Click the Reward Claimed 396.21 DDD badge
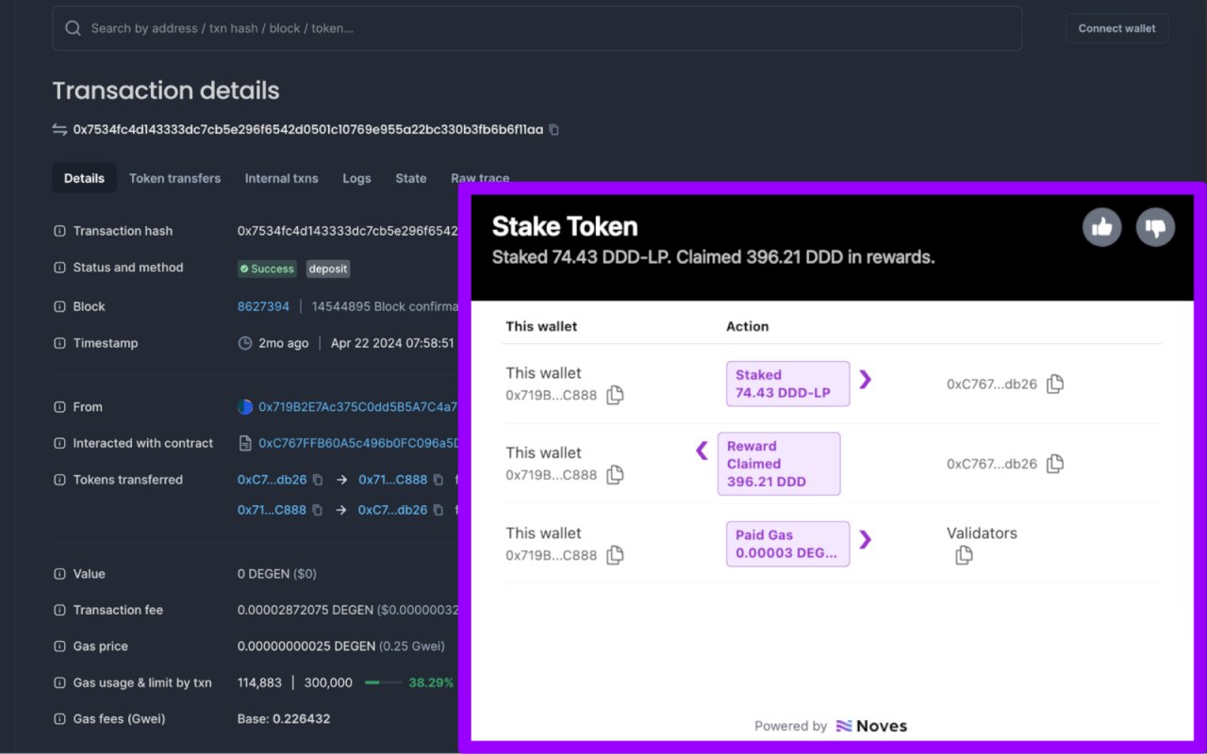This screenshot has width=1207, height=754. pyautogui.click(x=779, y=464)
